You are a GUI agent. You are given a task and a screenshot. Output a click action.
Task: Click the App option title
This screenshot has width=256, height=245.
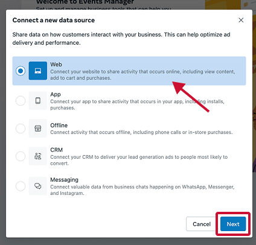coord(56,94)
